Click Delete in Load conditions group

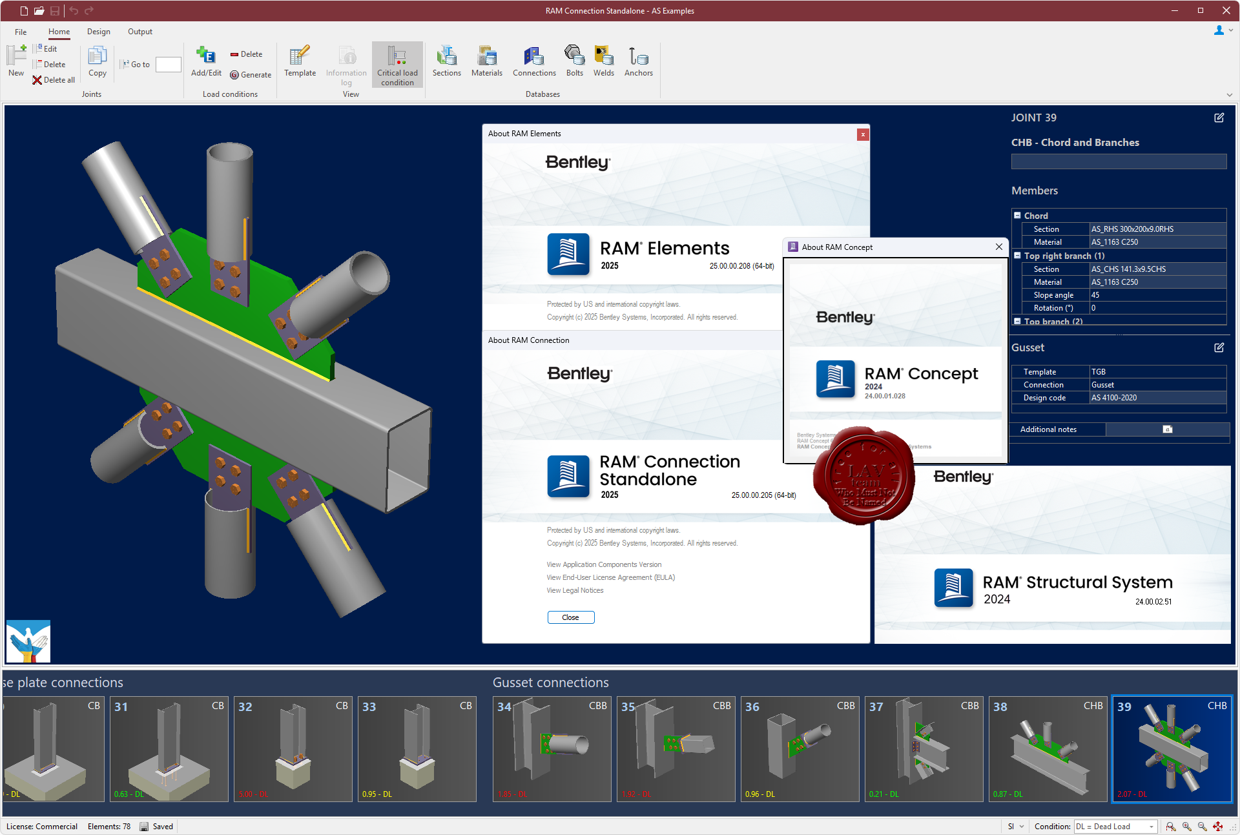click(247, 54)
